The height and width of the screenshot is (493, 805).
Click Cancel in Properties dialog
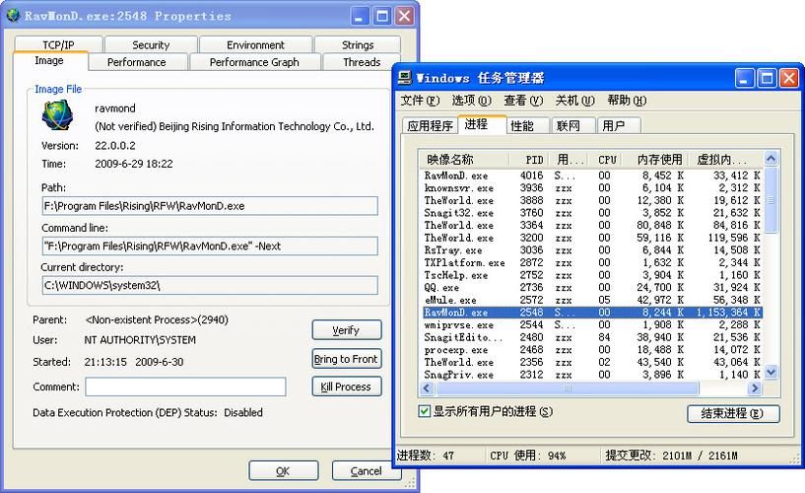pos(367,471)
